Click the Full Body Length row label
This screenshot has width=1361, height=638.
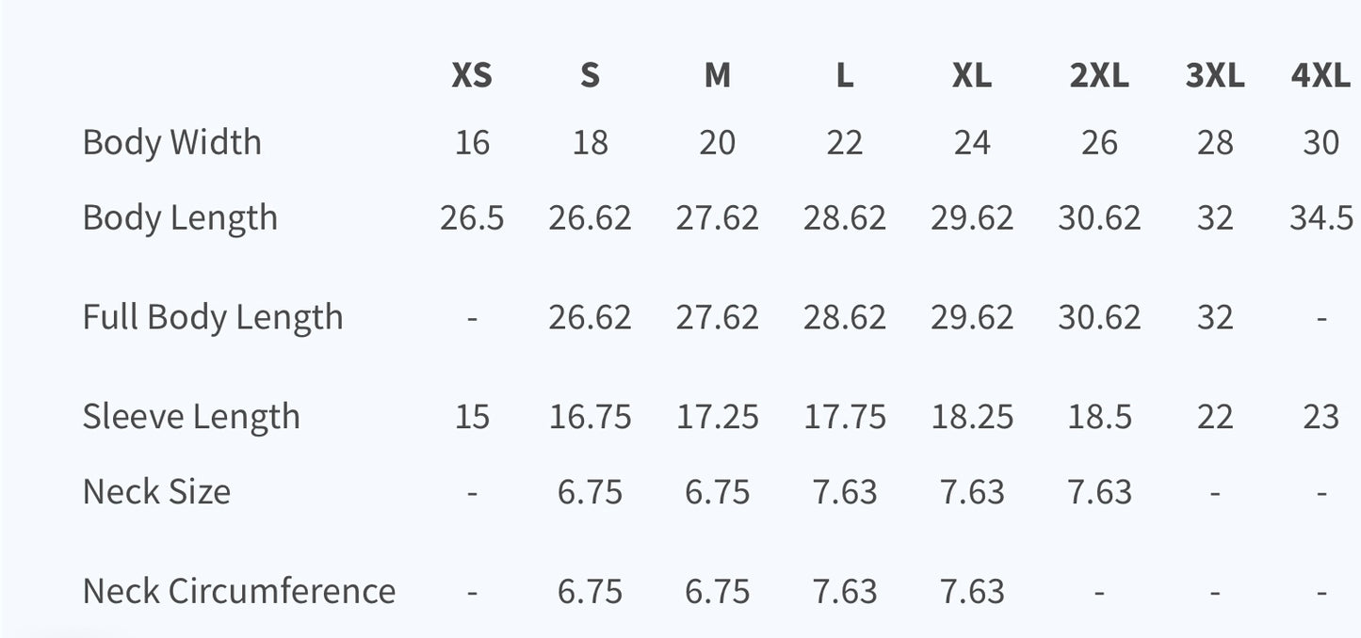[x=213, y=317]
